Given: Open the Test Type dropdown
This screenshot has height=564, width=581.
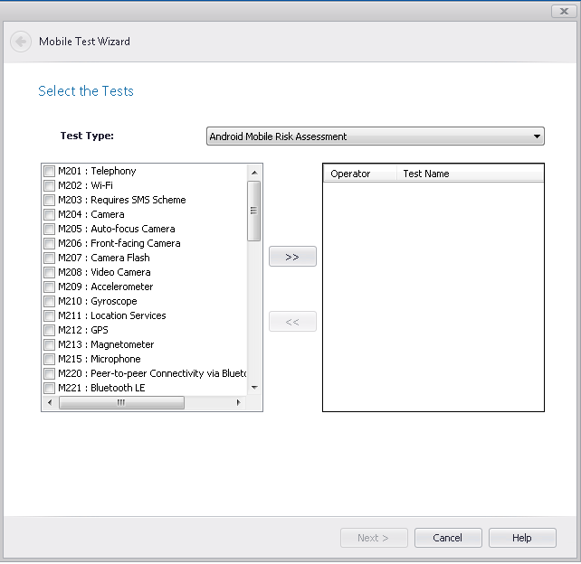Looking at the screenshot, I should pyautogui.click(x=538, y=136).
